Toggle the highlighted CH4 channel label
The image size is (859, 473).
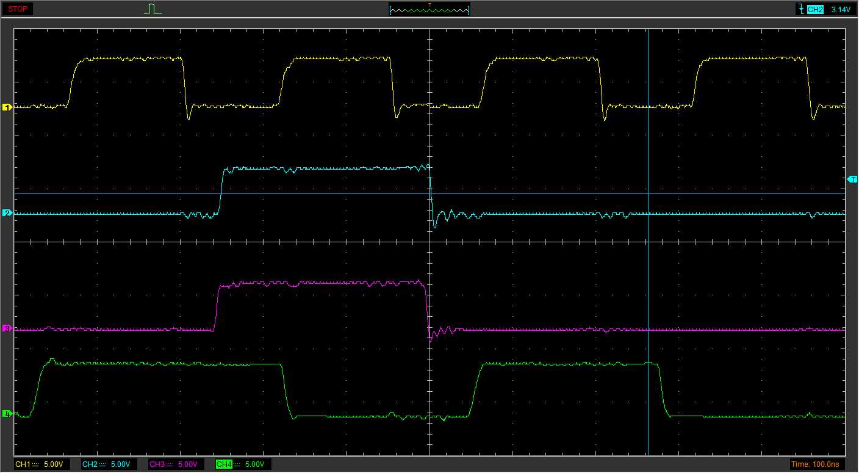pos(224,464)
